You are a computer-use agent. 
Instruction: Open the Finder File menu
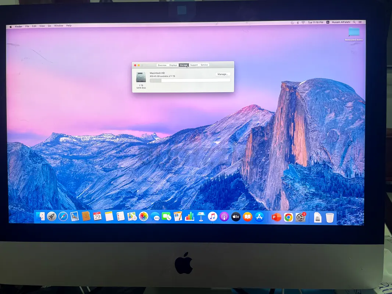click(x=27, y=26)
